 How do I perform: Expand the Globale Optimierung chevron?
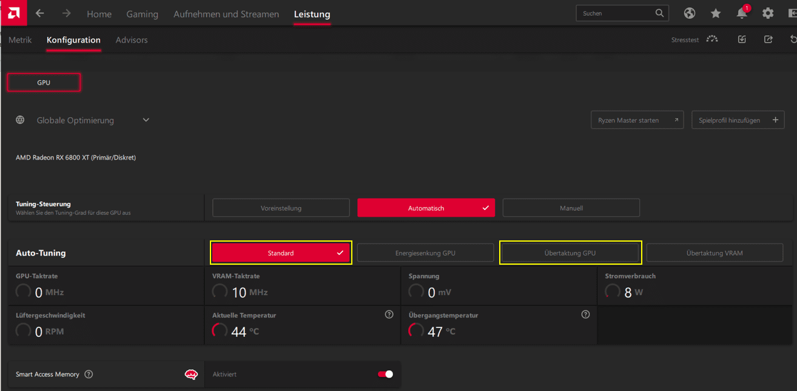pyautogui.click(x=146, y=120)
